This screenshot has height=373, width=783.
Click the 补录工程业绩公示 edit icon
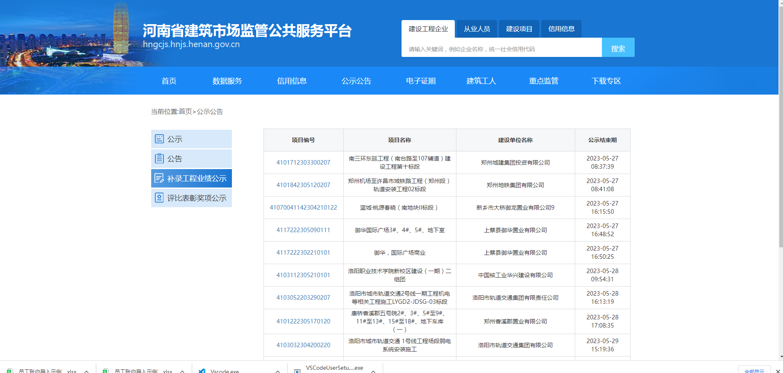(159, 178)
